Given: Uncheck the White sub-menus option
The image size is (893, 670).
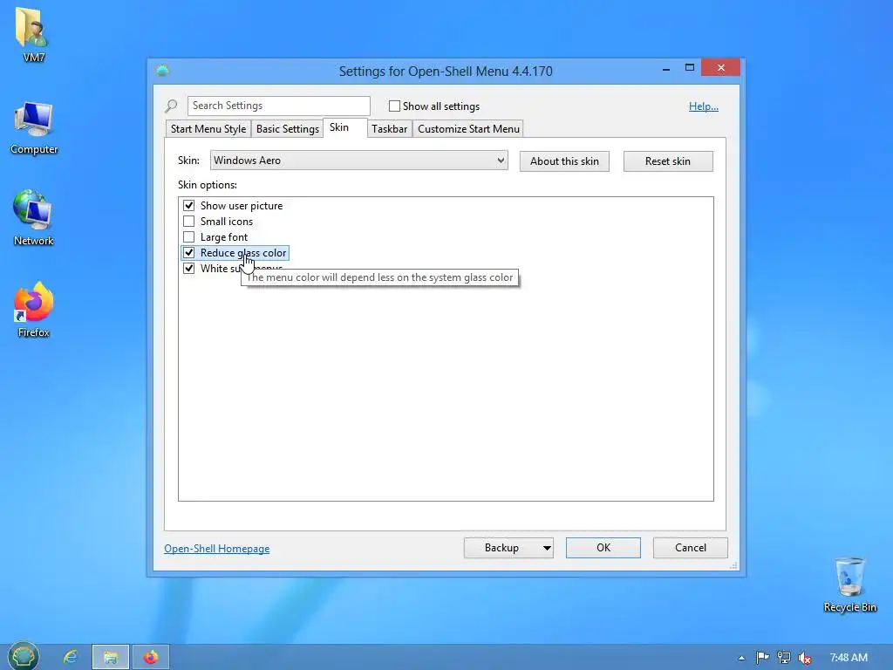Looking at the screenshot, I should [189, 269].
